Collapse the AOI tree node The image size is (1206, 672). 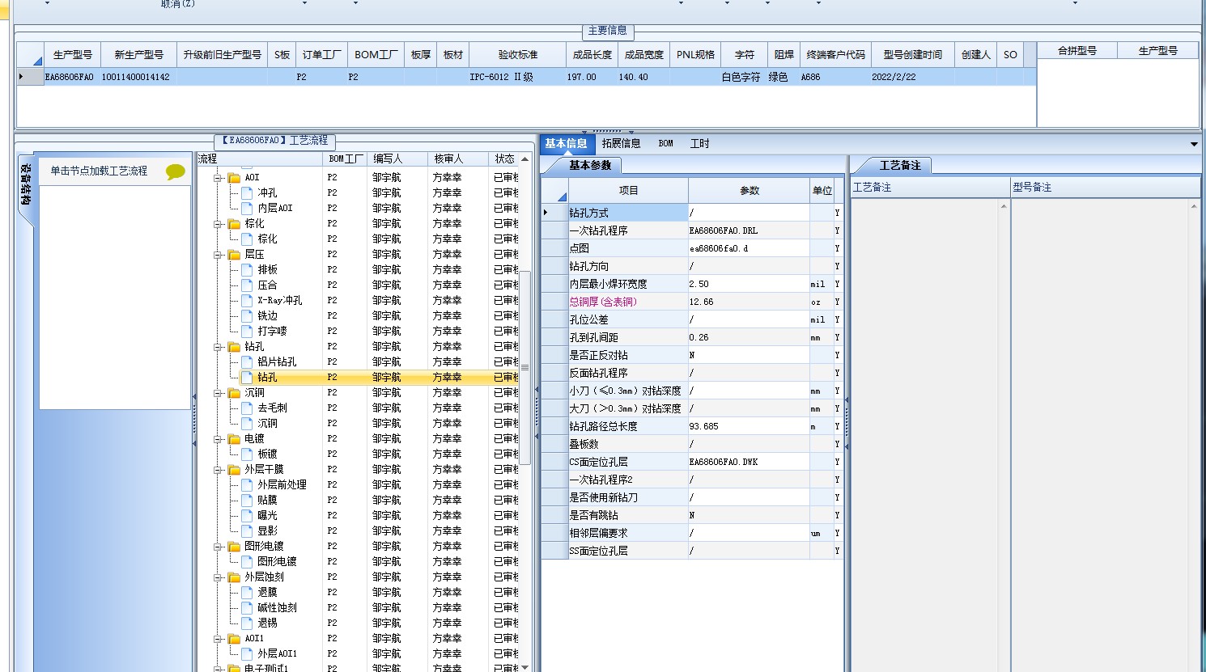point(219,178)
